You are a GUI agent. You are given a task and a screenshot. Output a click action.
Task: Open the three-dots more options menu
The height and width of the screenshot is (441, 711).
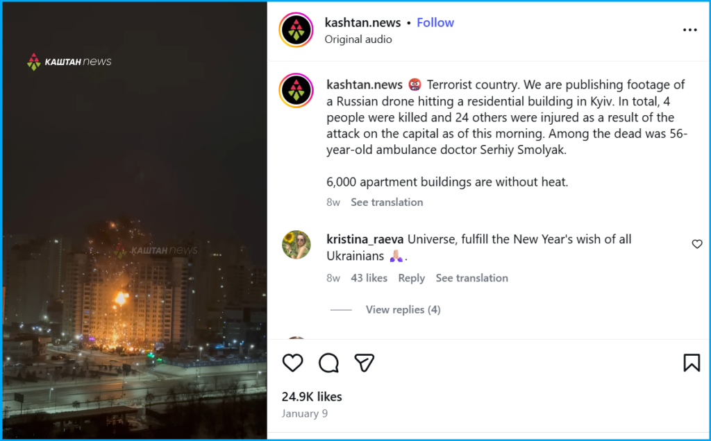click(x=689, y=30)
